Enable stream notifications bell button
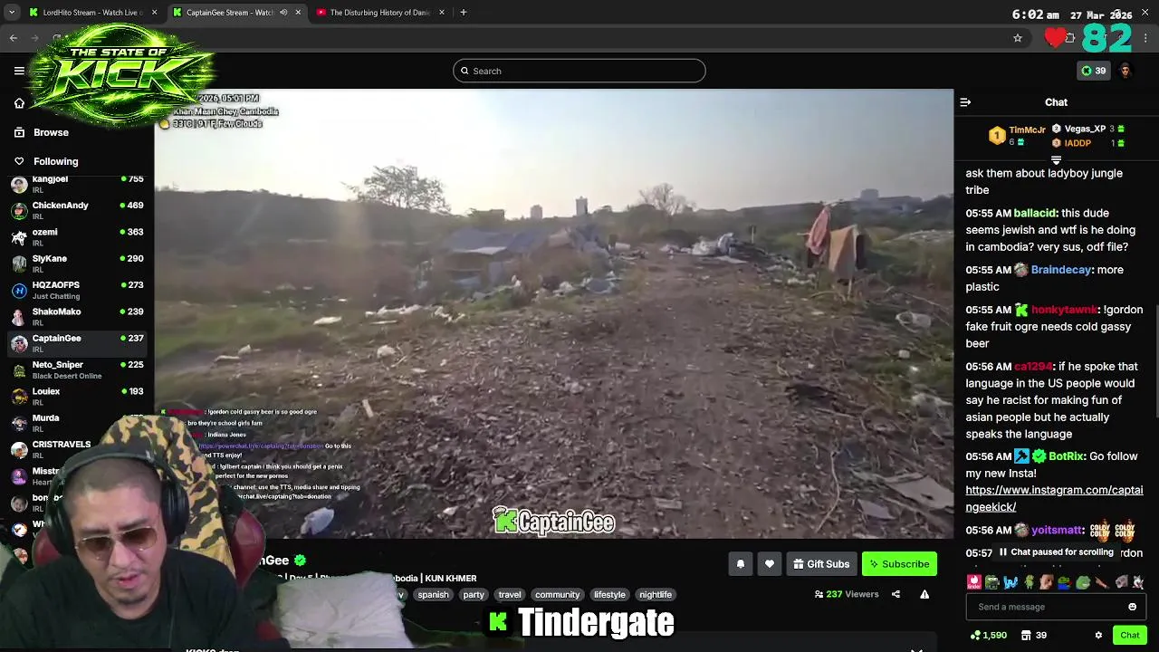1159x652 pixels. (x=740, y=564)
